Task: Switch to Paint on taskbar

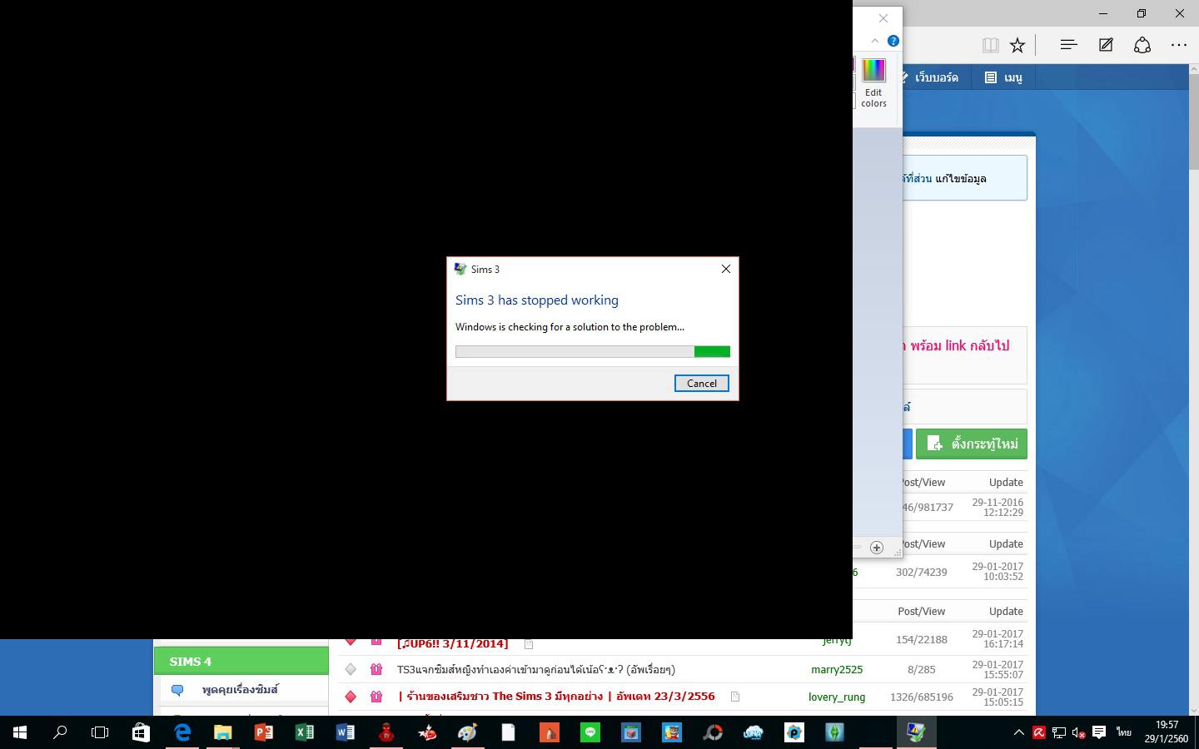Action: (x=467, y=732)
